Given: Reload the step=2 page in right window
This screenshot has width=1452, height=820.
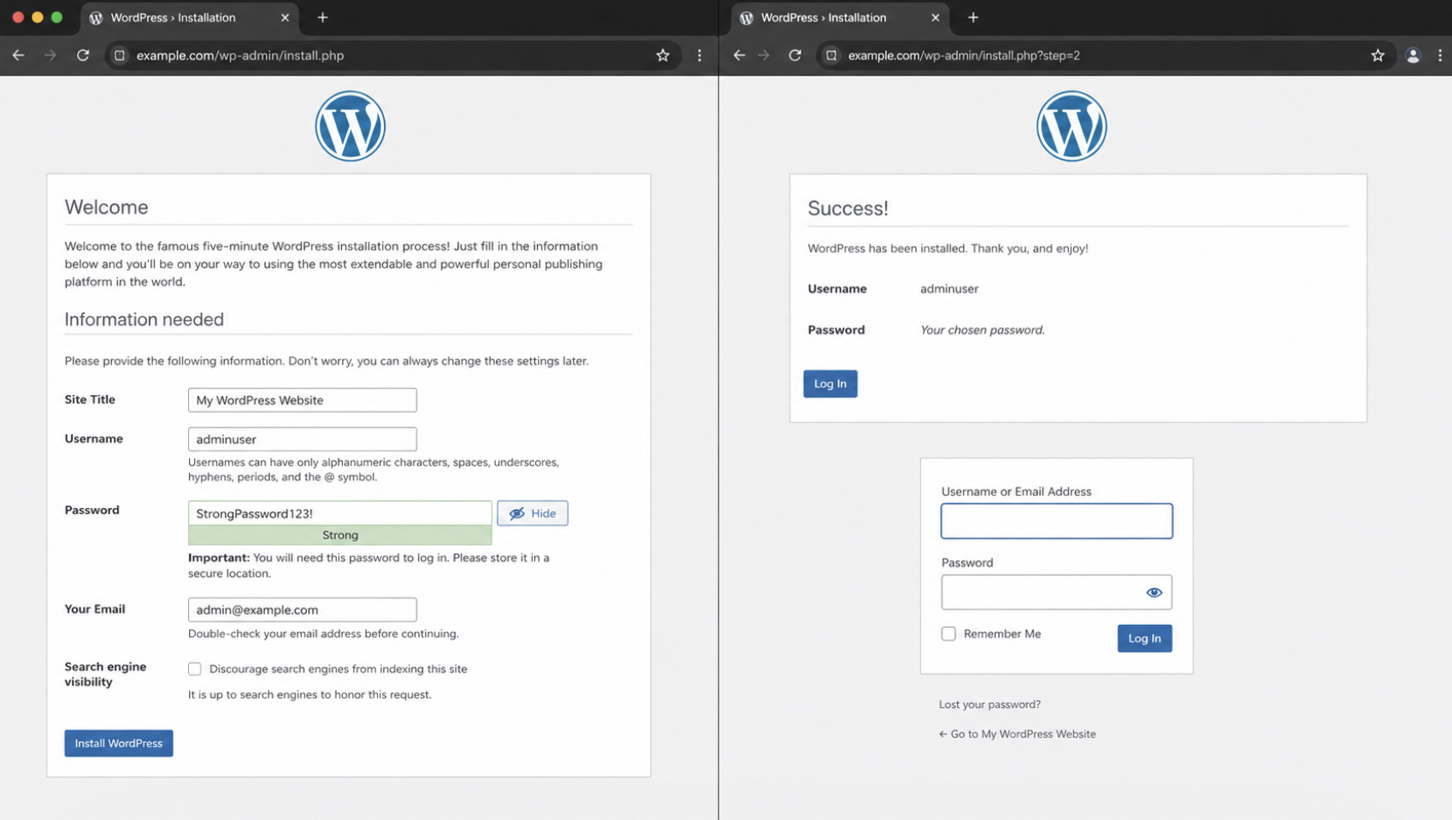Looking at the screenshot, I should (795, 55).
